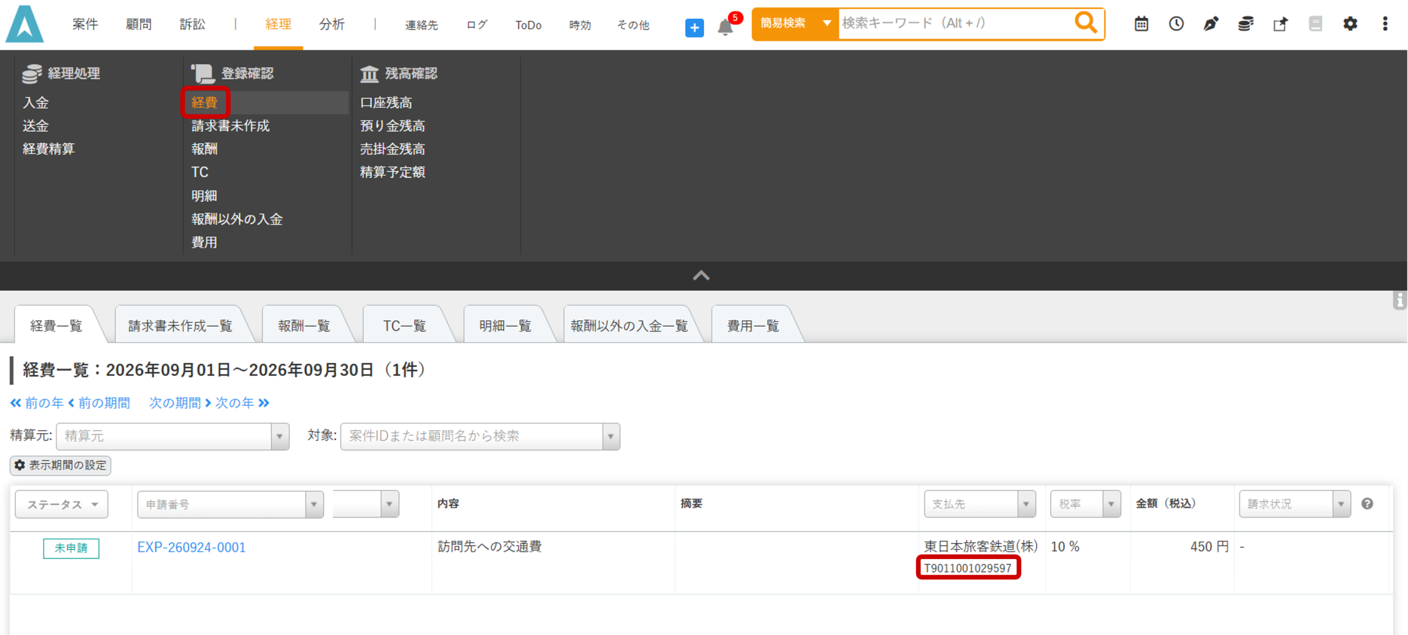Open the ステータス filter dropdown
The image size is (1408, 635).
(62, 504)
